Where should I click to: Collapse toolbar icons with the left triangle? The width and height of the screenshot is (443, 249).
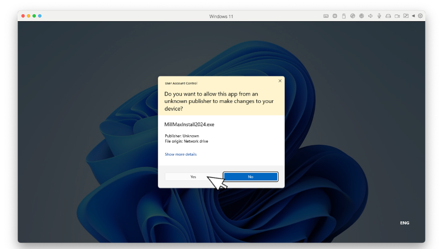pos(413,16)
